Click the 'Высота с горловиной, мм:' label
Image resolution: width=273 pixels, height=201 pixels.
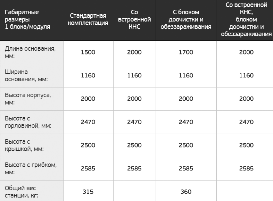[28, 122]
